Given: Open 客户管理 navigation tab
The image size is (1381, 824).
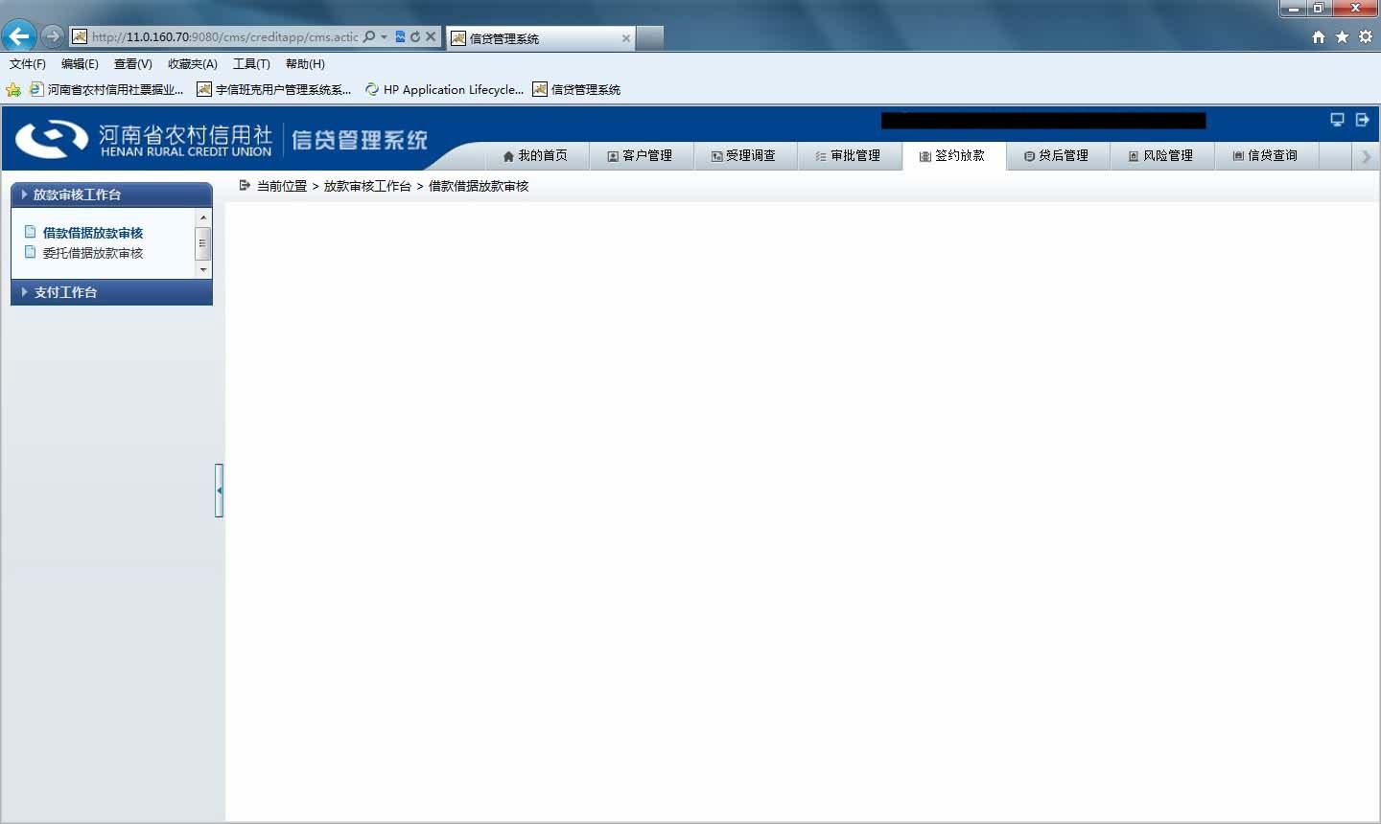Looking at the screenshot, I should 640,155.
